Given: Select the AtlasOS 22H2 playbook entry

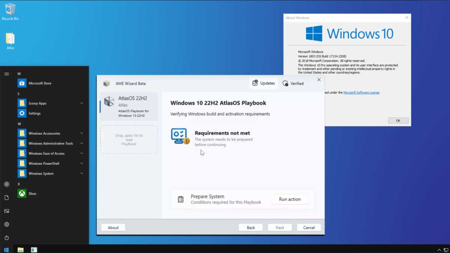Looking at the screenshot, I should coord(129,106).
